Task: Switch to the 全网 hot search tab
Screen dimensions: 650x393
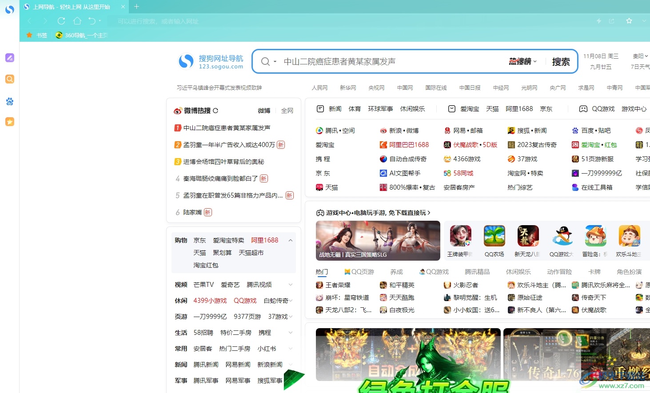Action: point(287,111)
